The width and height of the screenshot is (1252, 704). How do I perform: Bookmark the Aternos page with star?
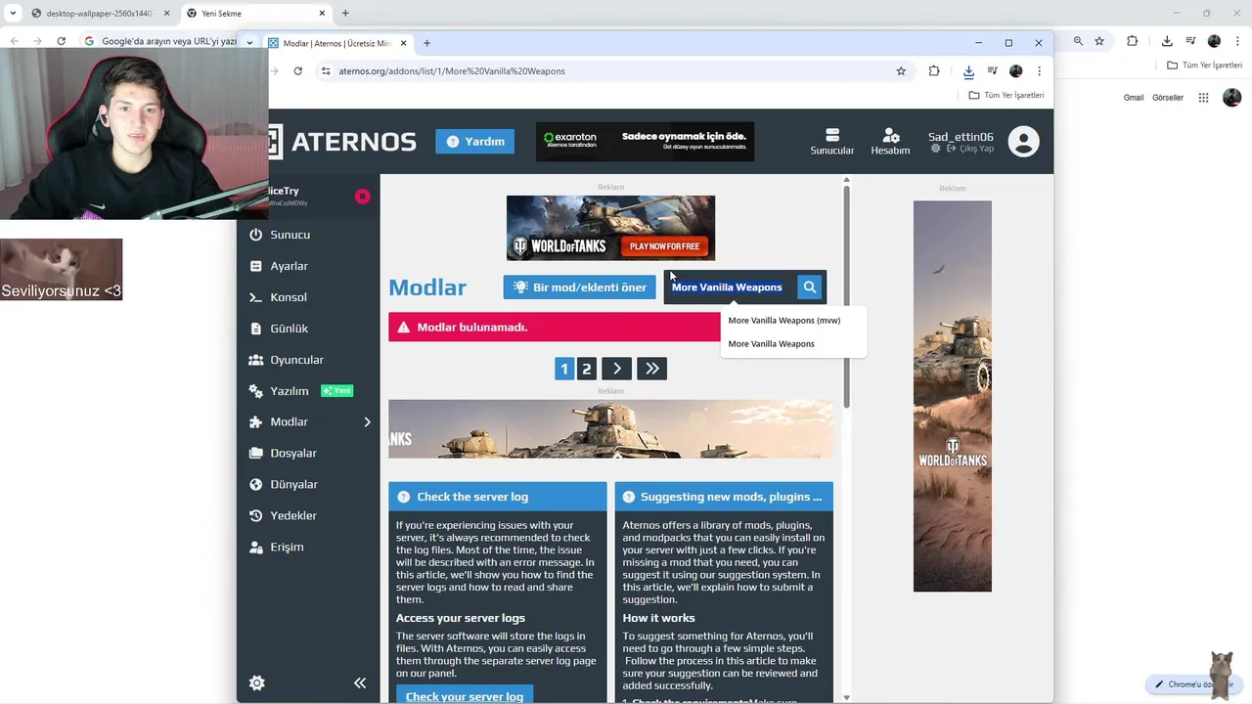(x=901, y=71)
